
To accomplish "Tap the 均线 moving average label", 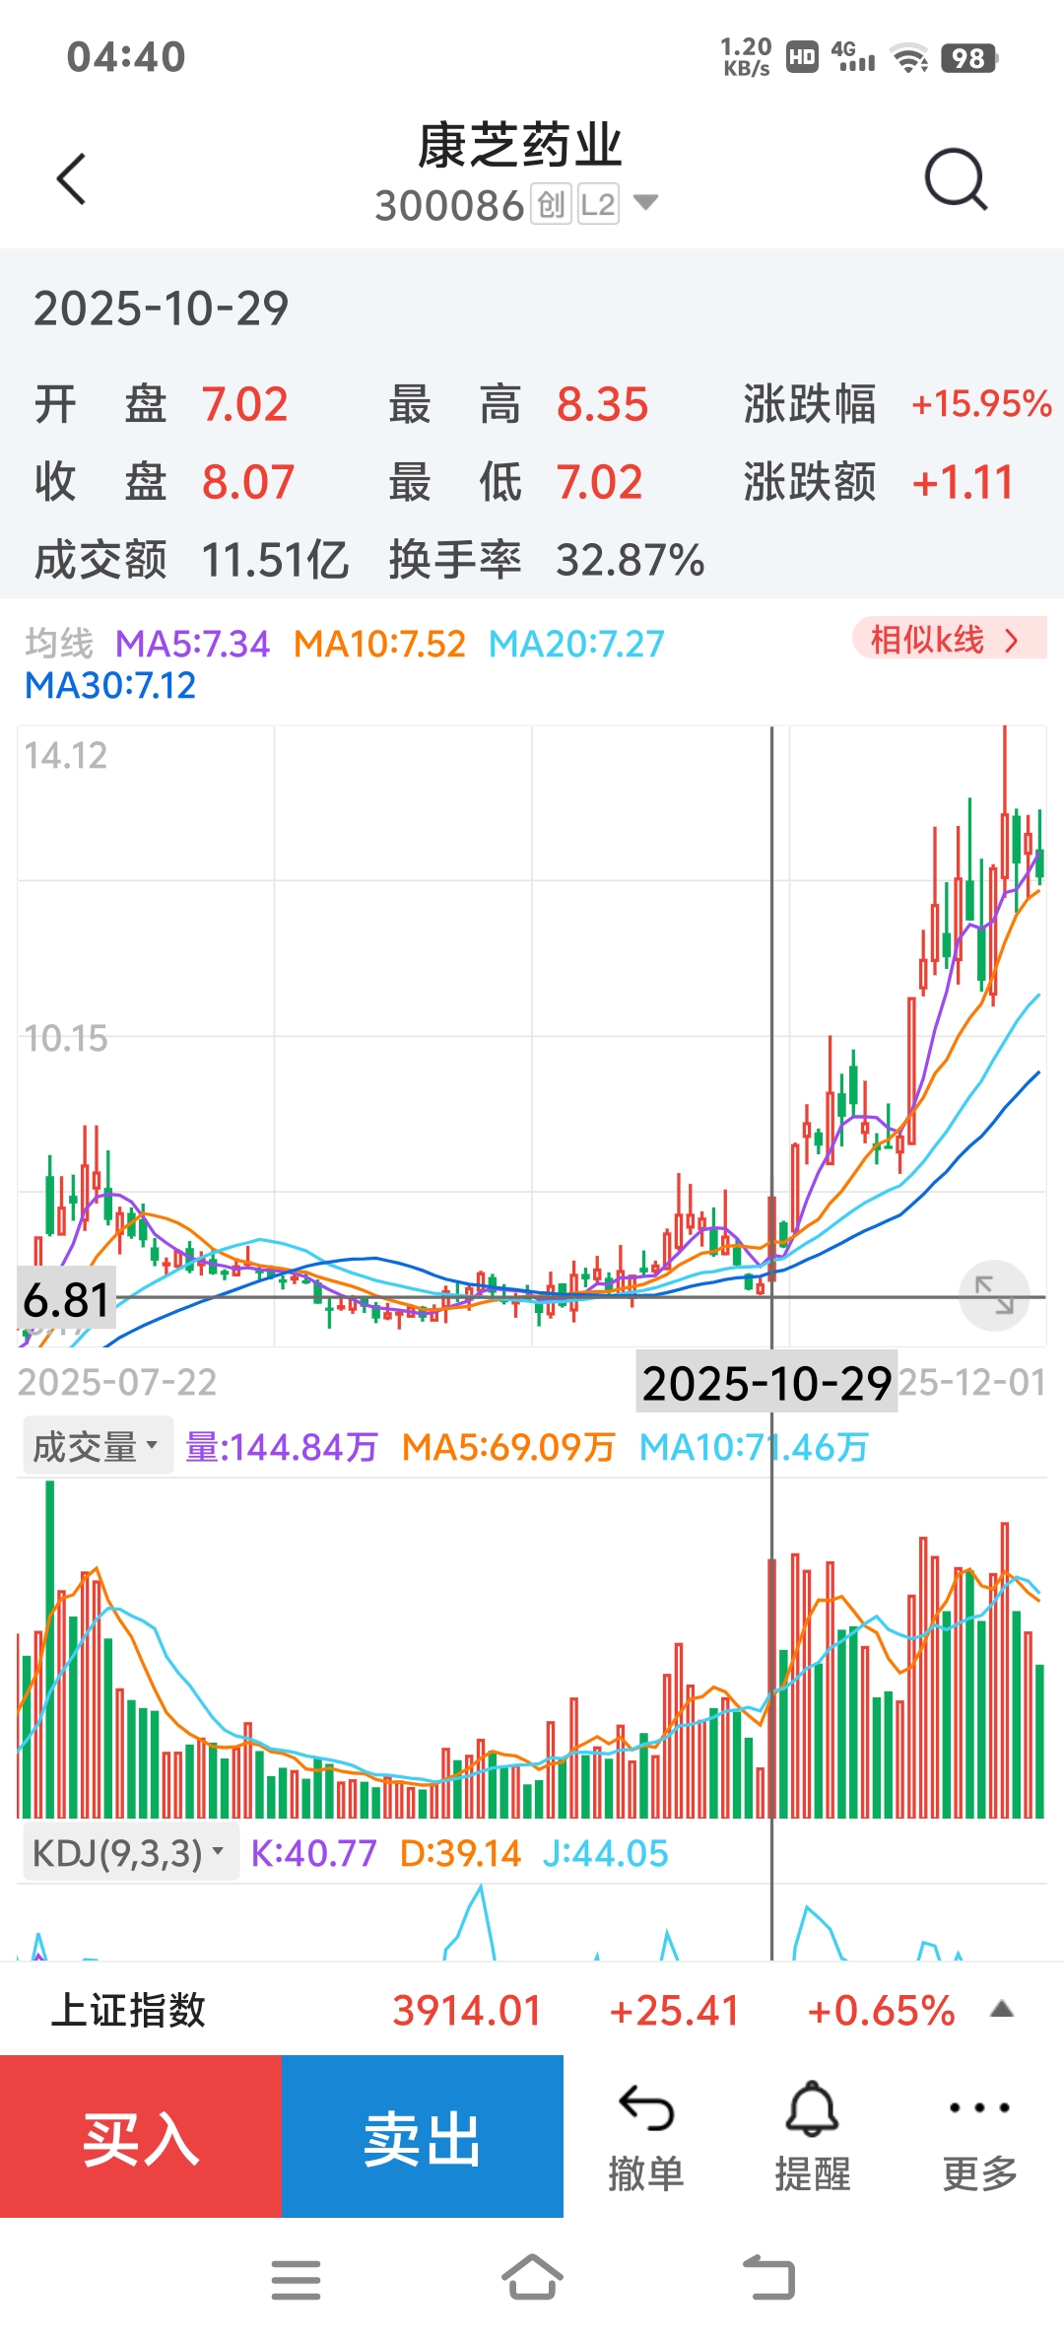I will pos(59,644).
